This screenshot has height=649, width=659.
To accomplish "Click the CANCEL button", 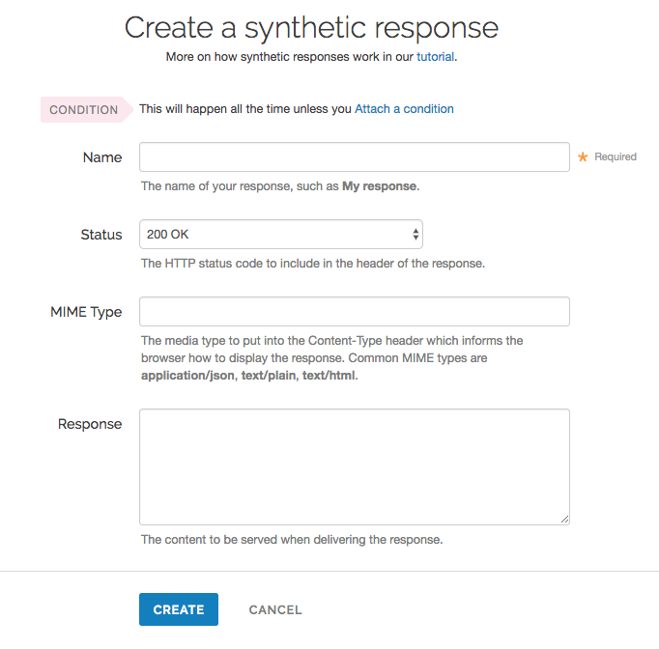I will click(275, 609).
